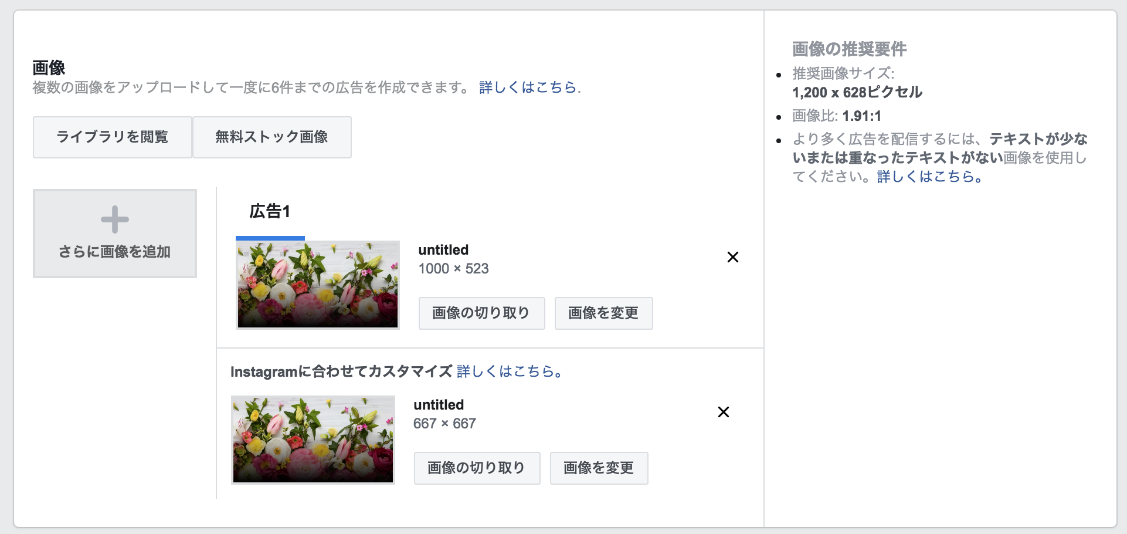Click the untitled filename above 667 × 667

[x=439, y=405]
